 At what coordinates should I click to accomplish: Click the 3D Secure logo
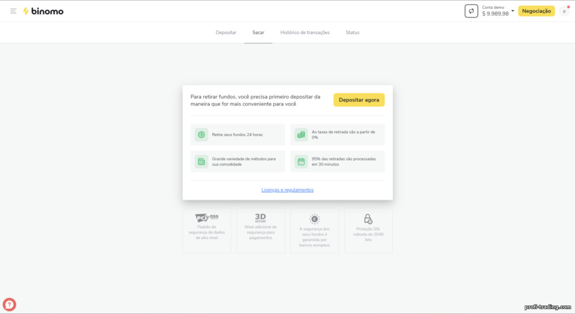click(x=261, y=218)
